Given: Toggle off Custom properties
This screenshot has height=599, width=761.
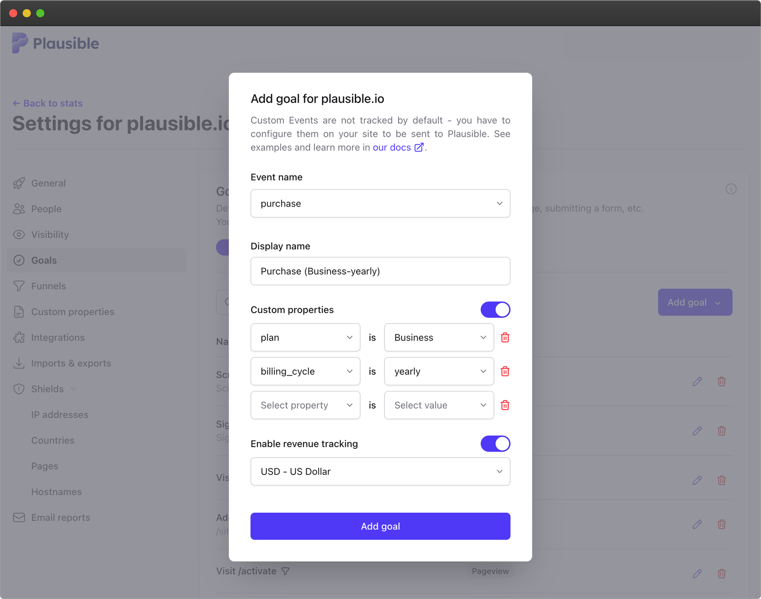Looking at the screenshot, I should (495, 310).
